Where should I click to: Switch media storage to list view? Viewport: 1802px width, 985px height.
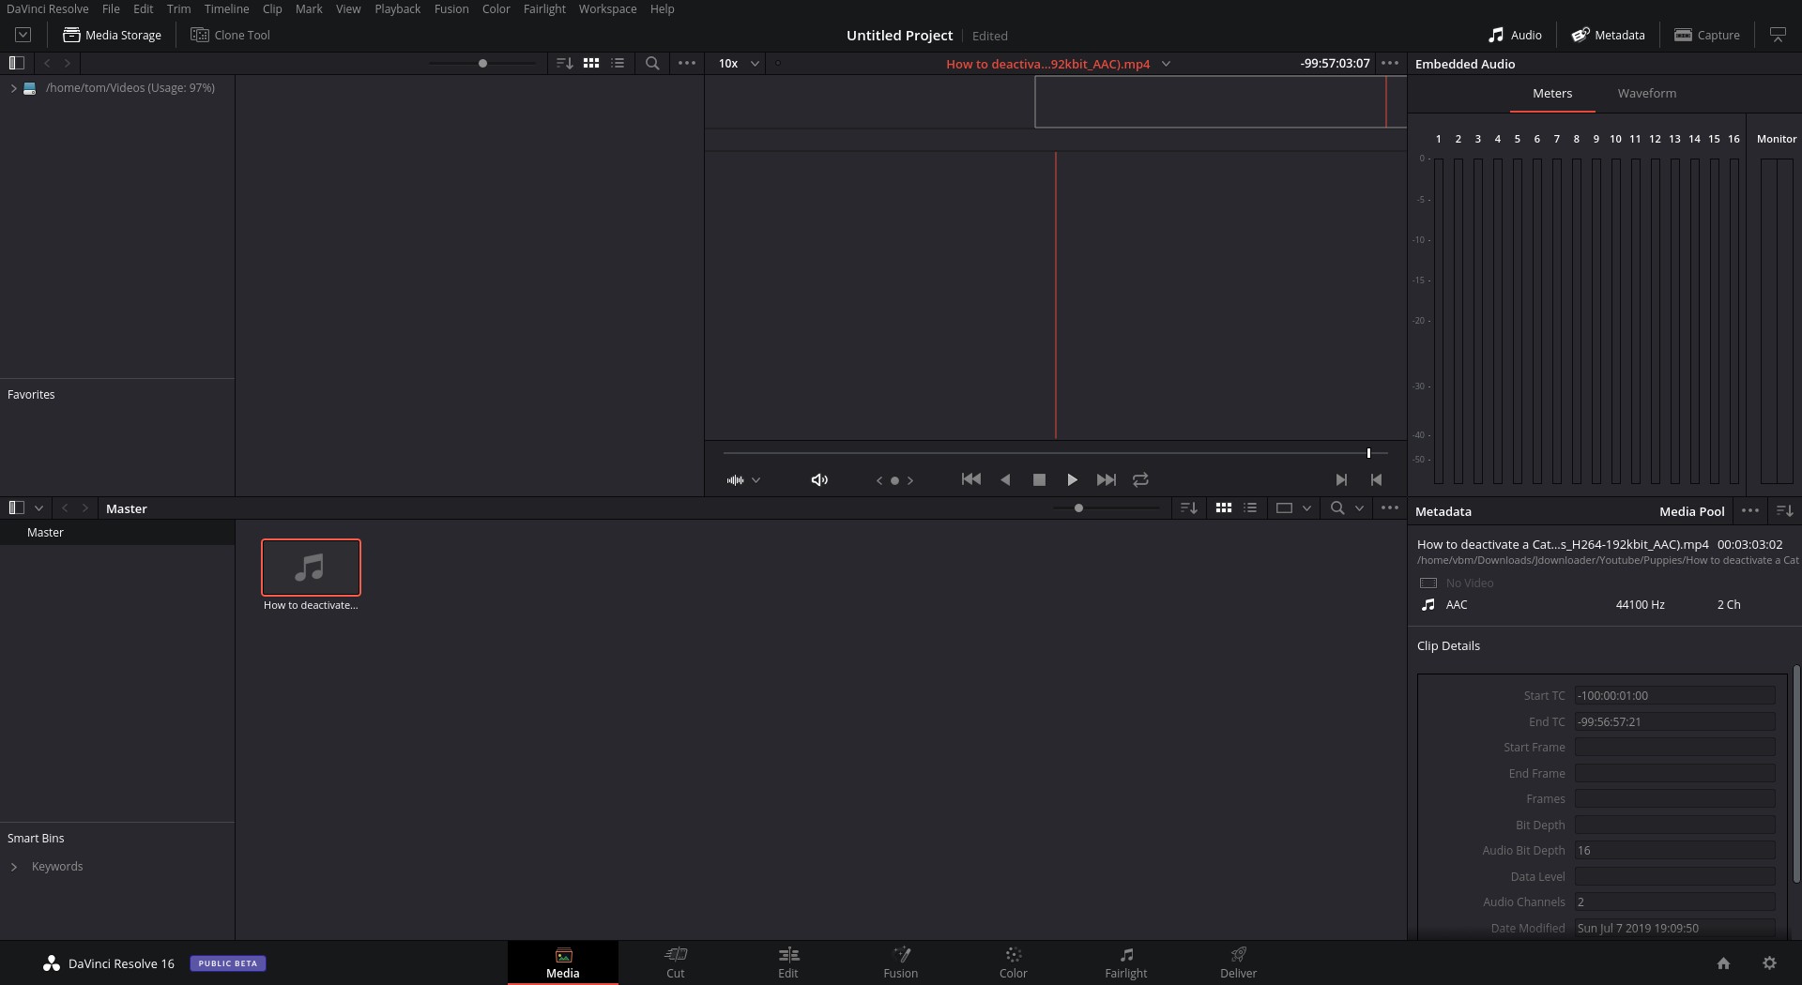point(618,63)
